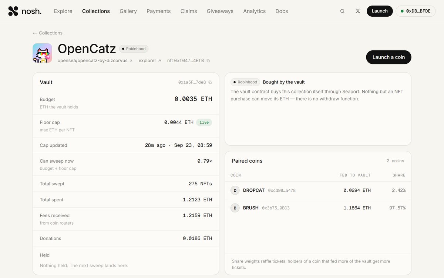
Task: Click the SHARE column header
Action: 399,175
